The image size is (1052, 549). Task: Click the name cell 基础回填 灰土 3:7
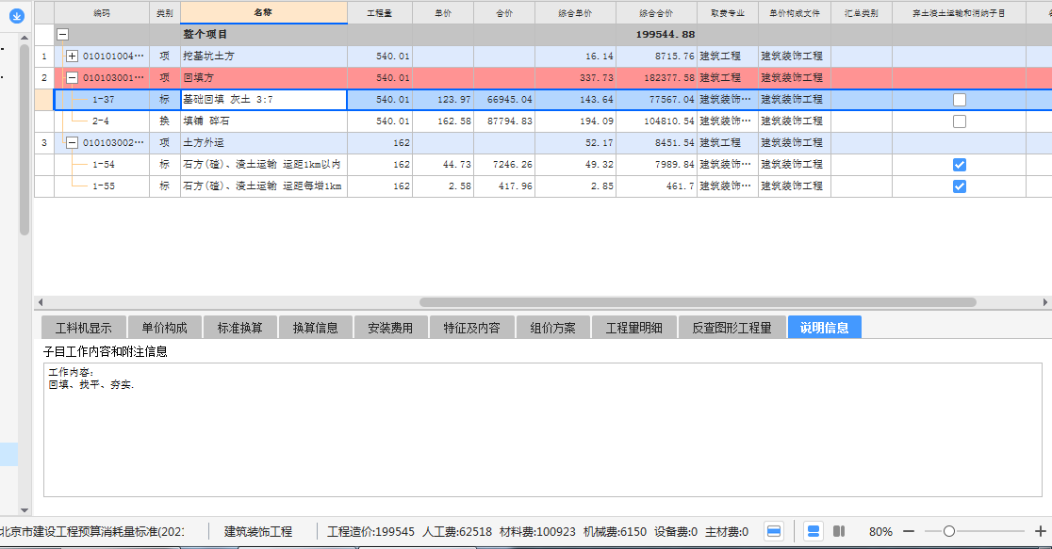pos(264,100)
